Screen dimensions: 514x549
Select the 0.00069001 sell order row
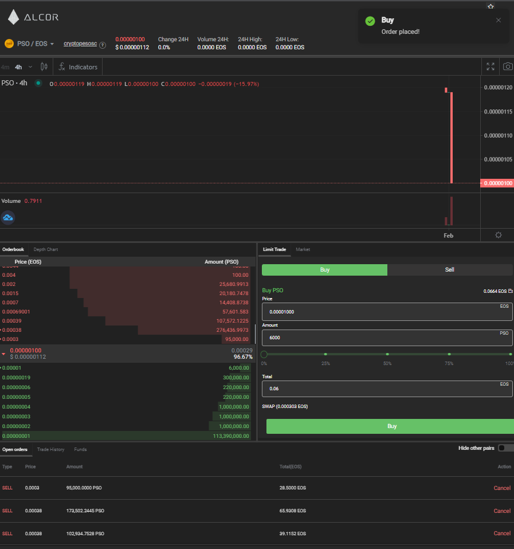(126, 312)
